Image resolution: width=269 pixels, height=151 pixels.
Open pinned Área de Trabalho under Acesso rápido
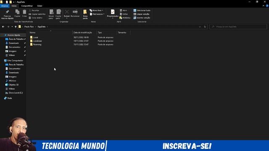click(x=16, y=39)
